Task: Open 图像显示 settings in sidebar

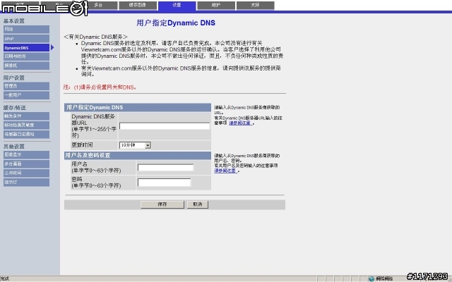Action: pos(27,155)
